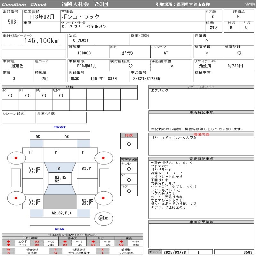
Task: Click the red G legend marker
Action: 55,253
